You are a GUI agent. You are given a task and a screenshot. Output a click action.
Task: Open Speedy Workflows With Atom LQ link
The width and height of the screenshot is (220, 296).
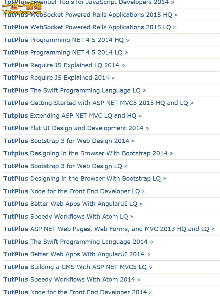[68, 217]
